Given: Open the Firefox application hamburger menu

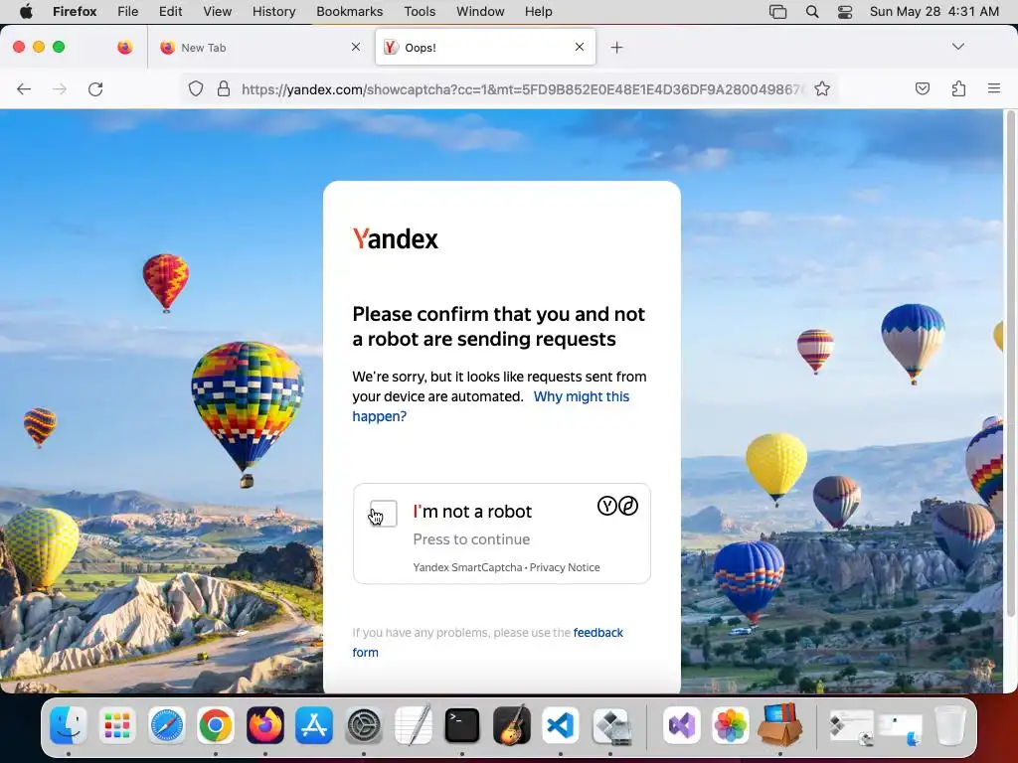Looking at the screenshot, I should pyautogui.click(x=994, y=88).
